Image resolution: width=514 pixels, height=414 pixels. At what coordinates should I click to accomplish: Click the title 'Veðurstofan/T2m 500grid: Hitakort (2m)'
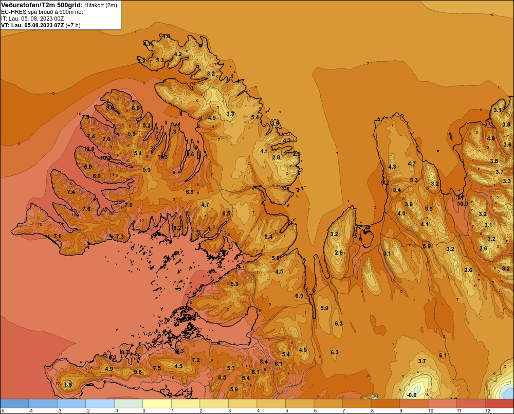pyautogui.click(x=59, y=5)
